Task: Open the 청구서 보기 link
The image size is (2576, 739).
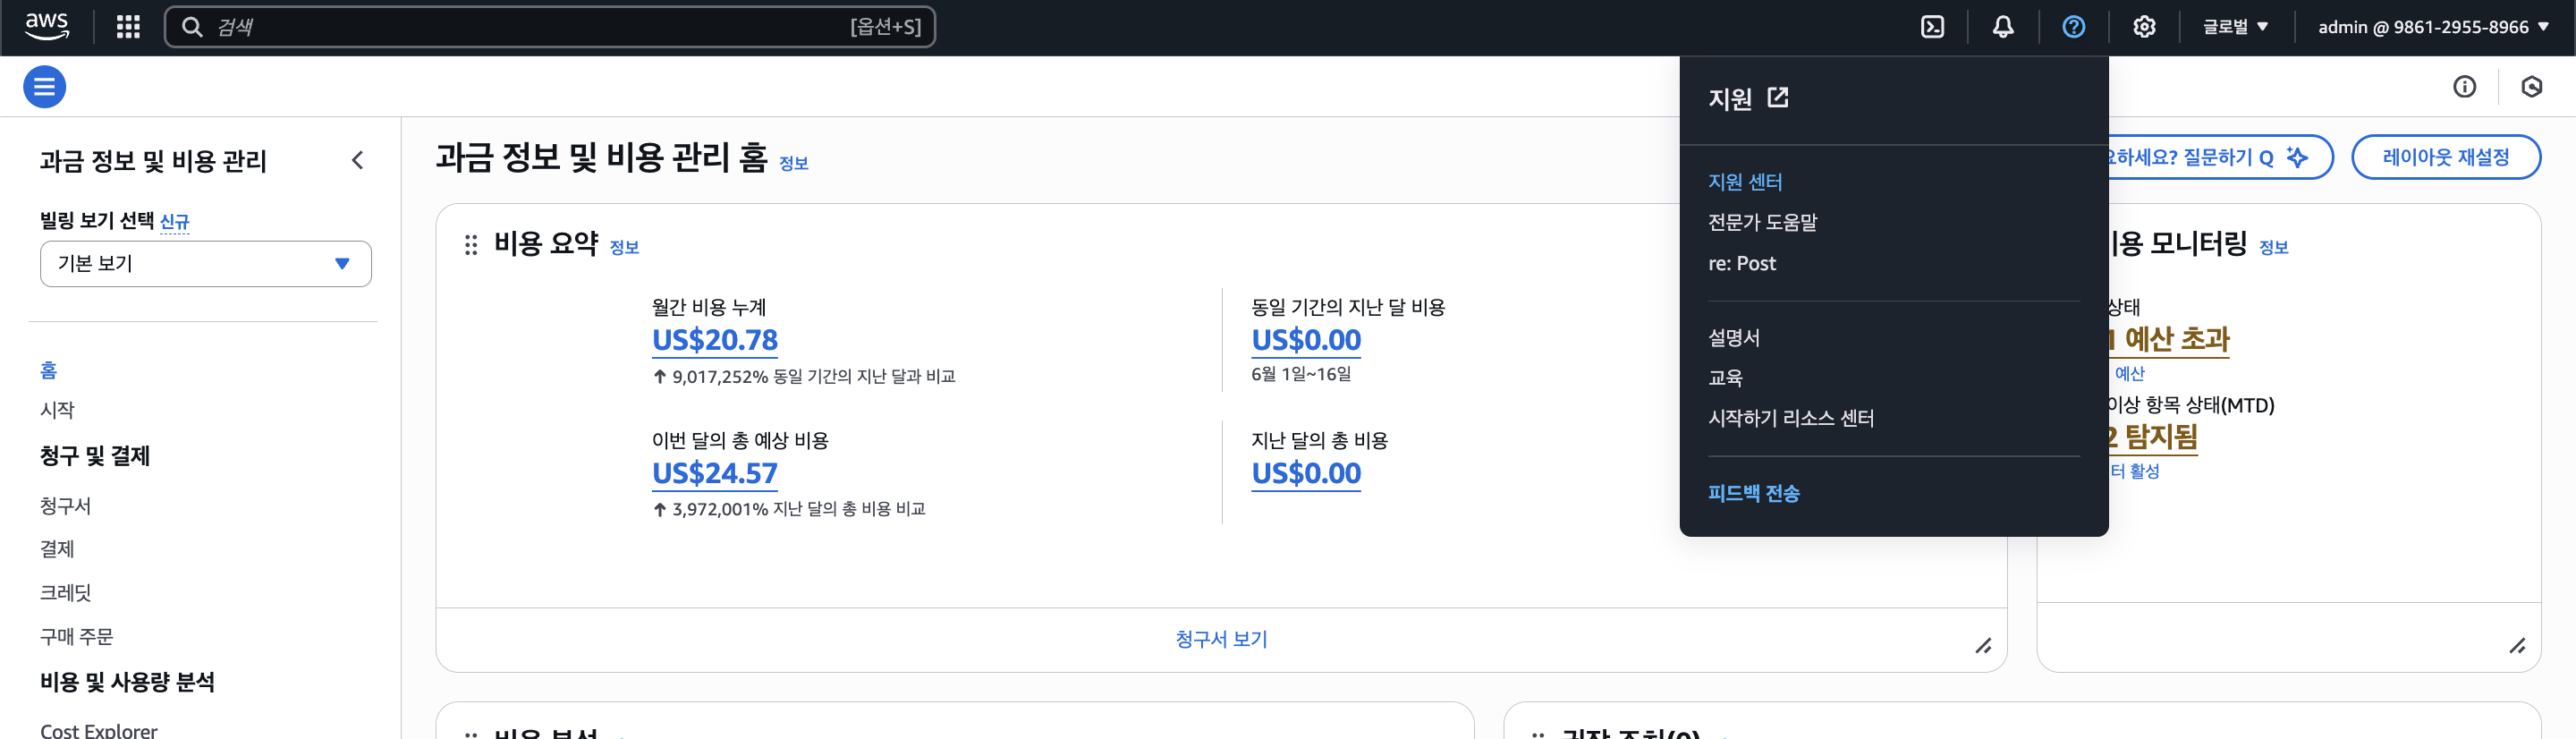Action: 1221,639
